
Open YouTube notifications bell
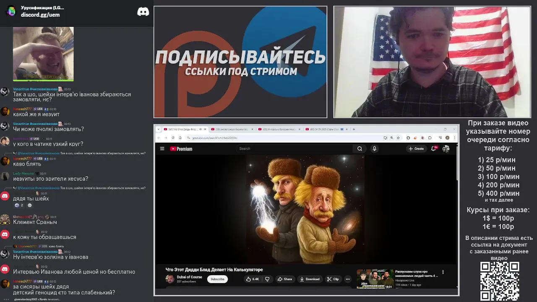click(435, 148)
